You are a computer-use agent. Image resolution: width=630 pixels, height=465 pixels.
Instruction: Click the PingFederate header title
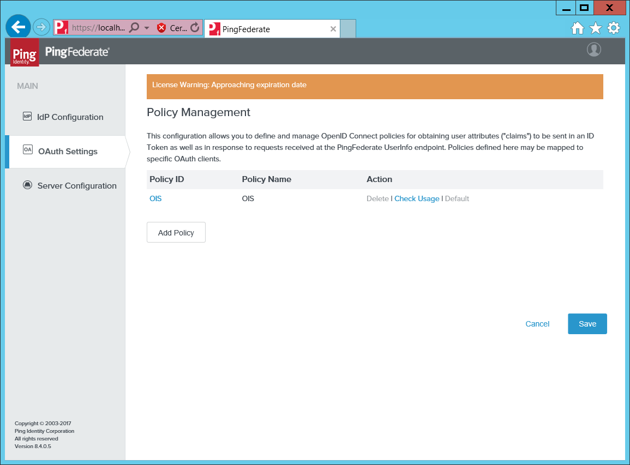[x=77, y=52]
